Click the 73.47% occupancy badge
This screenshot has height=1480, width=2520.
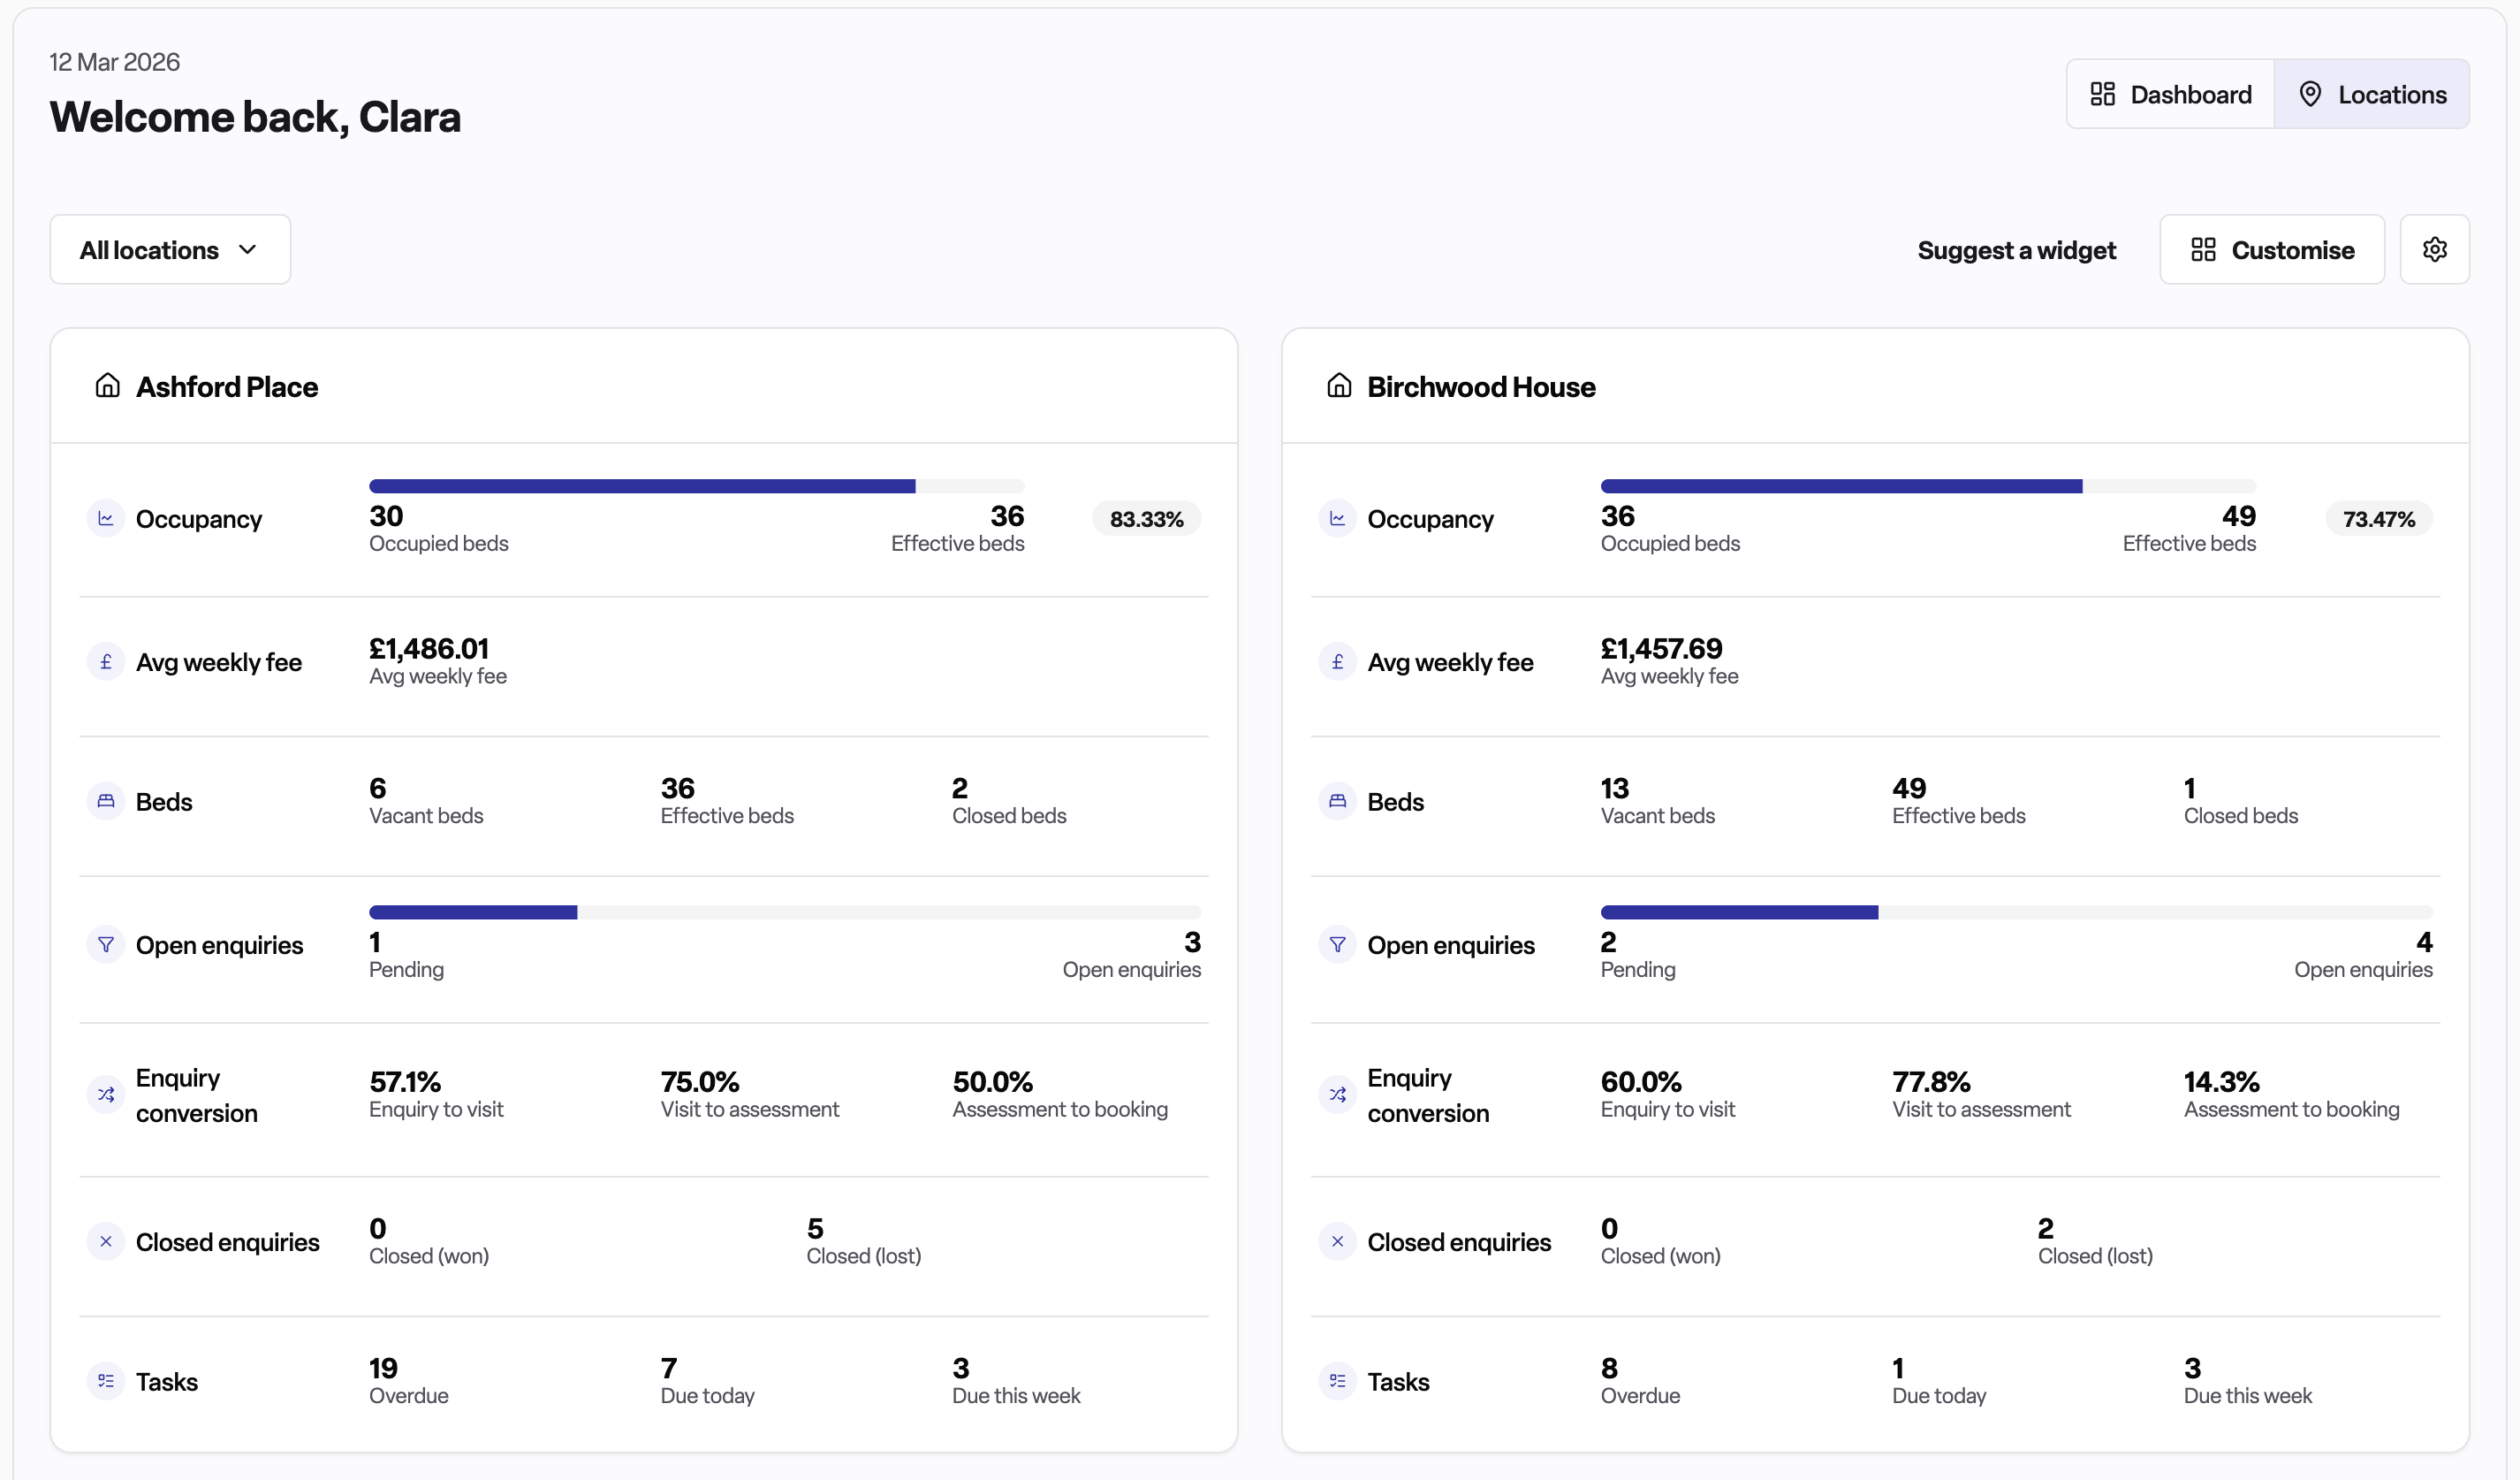tap(2378, 518)
